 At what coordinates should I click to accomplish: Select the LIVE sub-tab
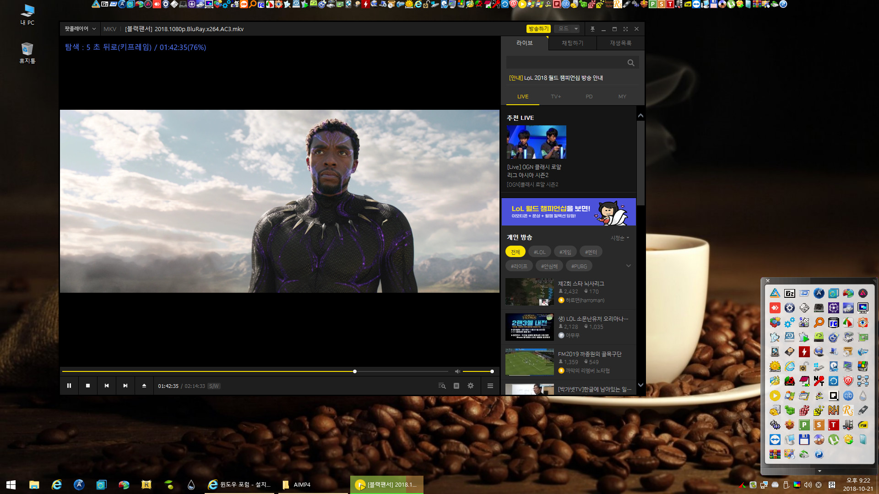(523, 97)
